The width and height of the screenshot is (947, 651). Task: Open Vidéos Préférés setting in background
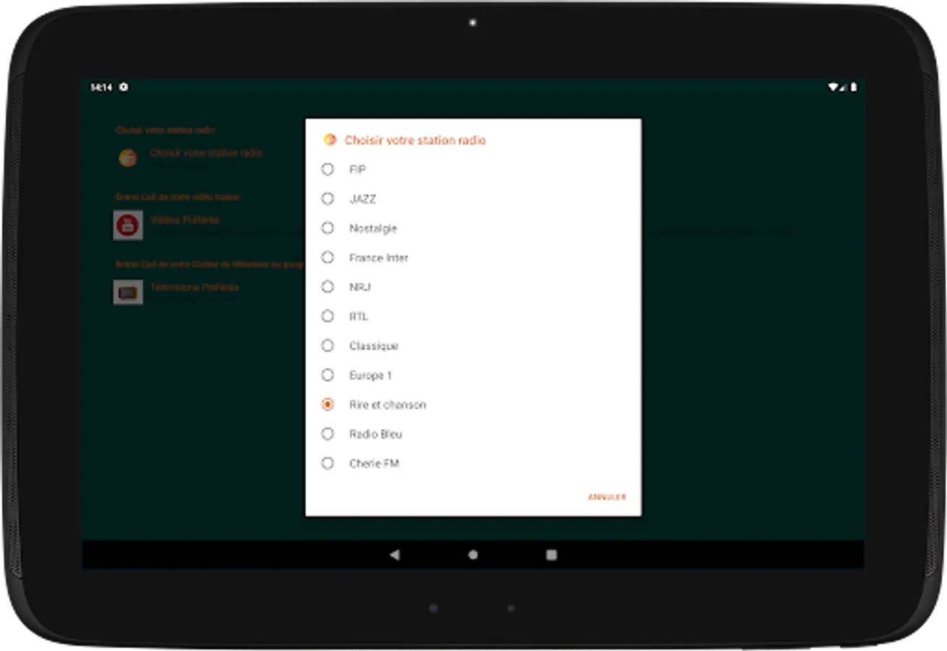[184, 220]
